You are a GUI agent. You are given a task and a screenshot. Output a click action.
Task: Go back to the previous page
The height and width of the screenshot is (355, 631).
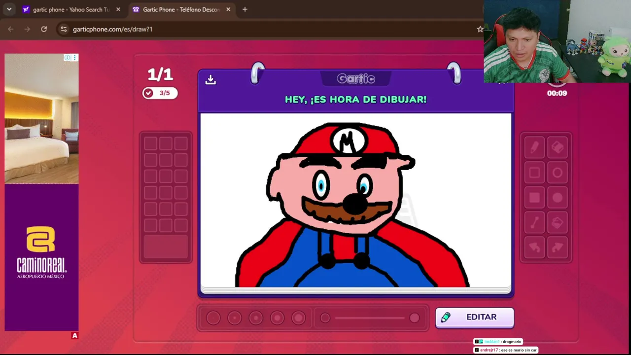click(10, 29)
